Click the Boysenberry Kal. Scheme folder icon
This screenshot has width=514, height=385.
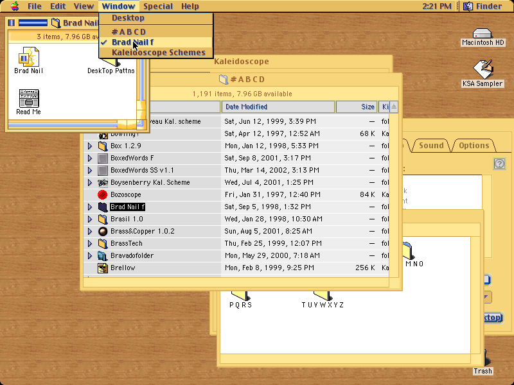tap(103, 182)
